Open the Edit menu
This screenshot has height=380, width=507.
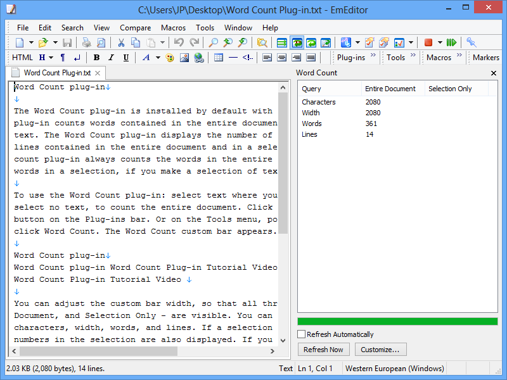click(45, 28)
